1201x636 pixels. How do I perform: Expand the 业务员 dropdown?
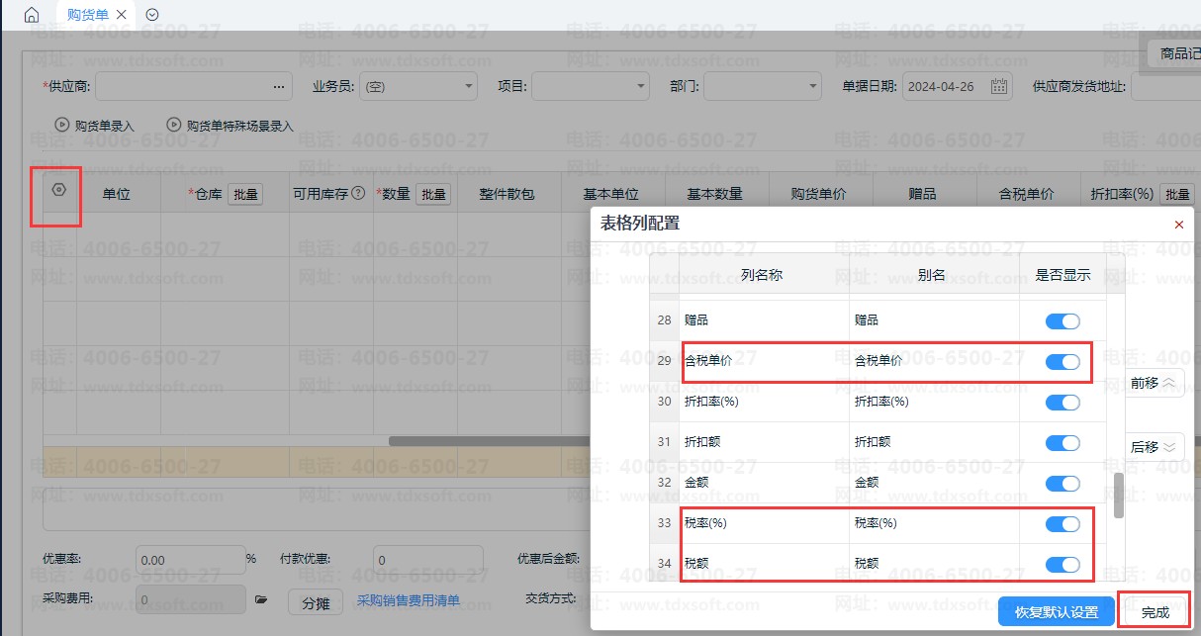pyautogui.click(x=468, y=87)
